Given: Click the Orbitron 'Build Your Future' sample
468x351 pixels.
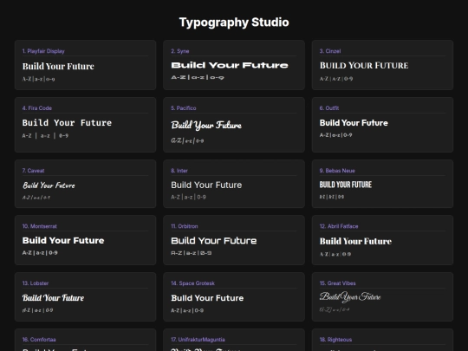Looking at the screenshot, I should click(214, 241).
